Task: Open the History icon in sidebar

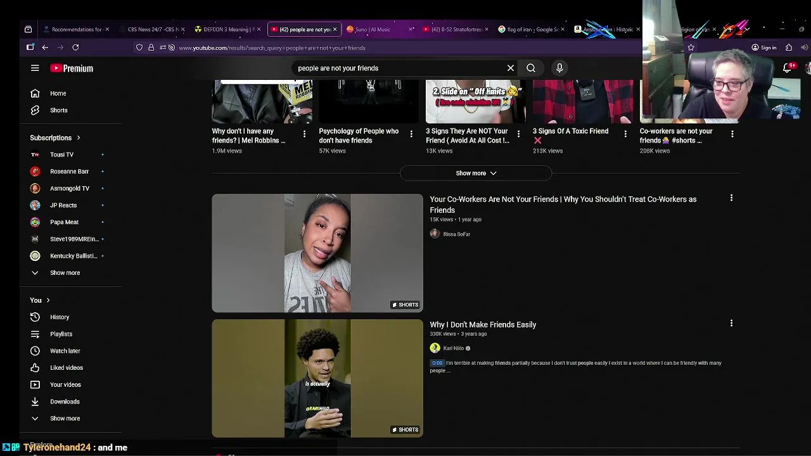Action: pos(35,317)
